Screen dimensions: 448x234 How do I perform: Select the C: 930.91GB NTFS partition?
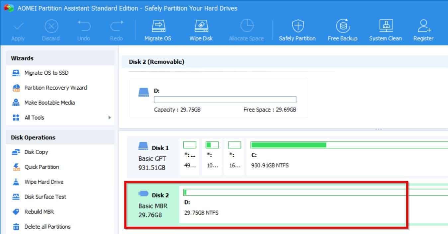(347, 157)
